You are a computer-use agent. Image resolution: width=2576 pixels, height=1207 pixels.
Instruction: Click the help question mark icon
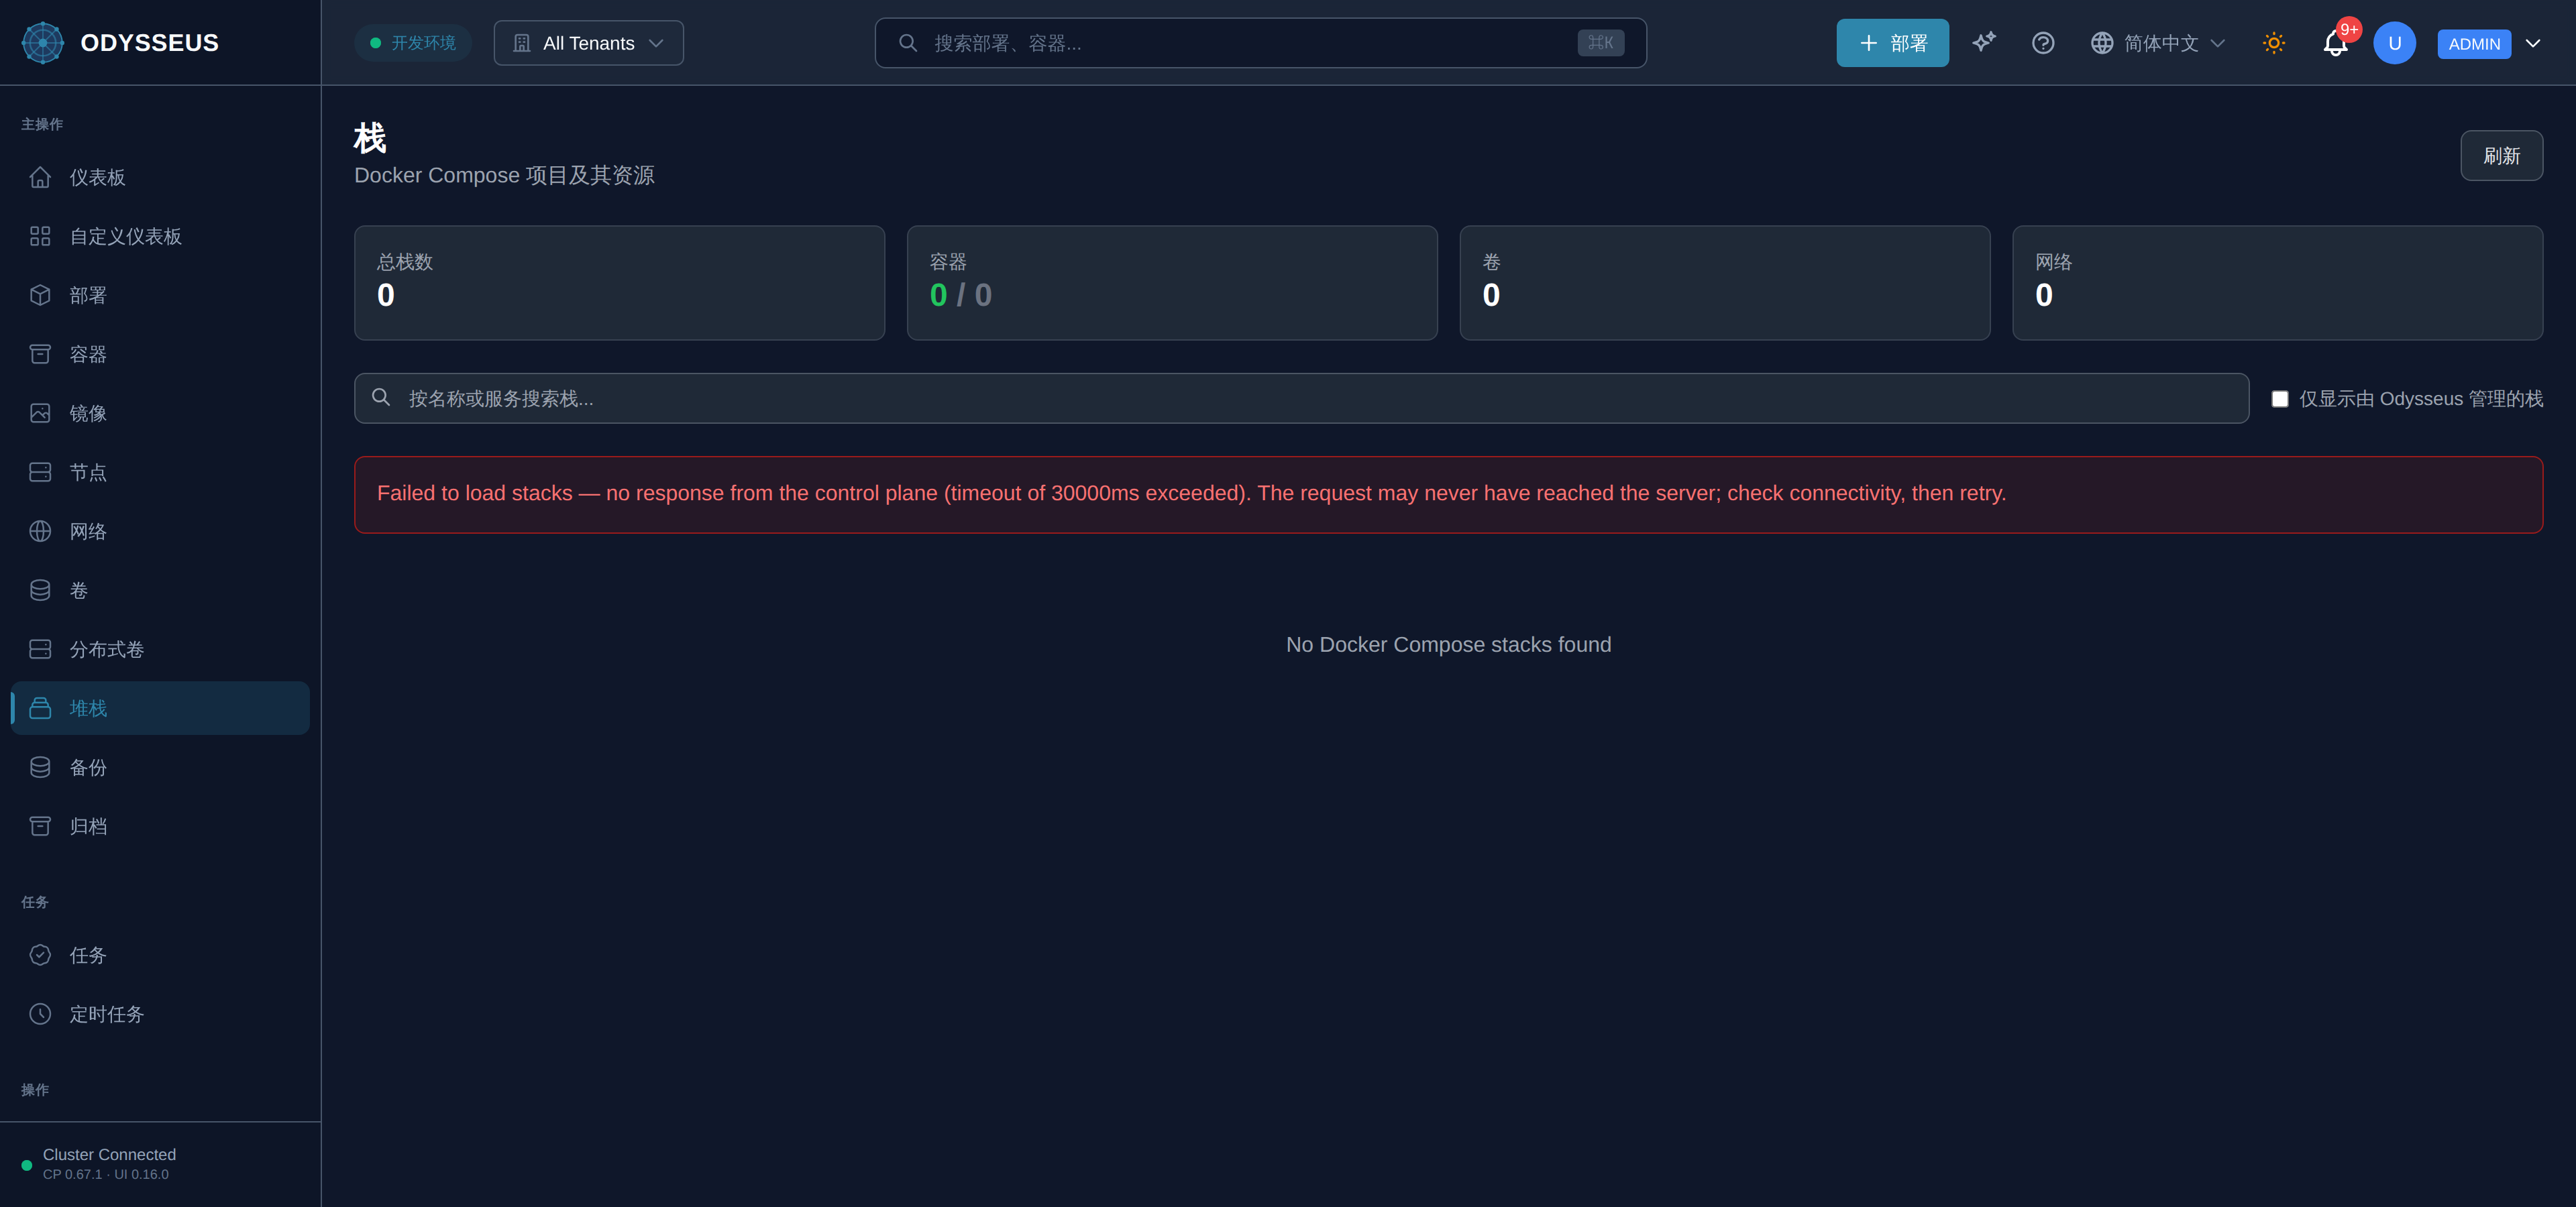click(2043, 43)
